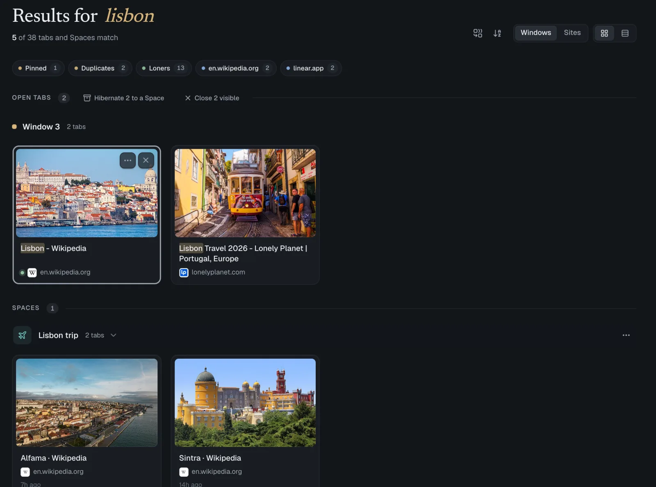Close the Lisbon Wikipedia tab card
656x487 pixels.
pyautogui.click(x=146, y=160)
